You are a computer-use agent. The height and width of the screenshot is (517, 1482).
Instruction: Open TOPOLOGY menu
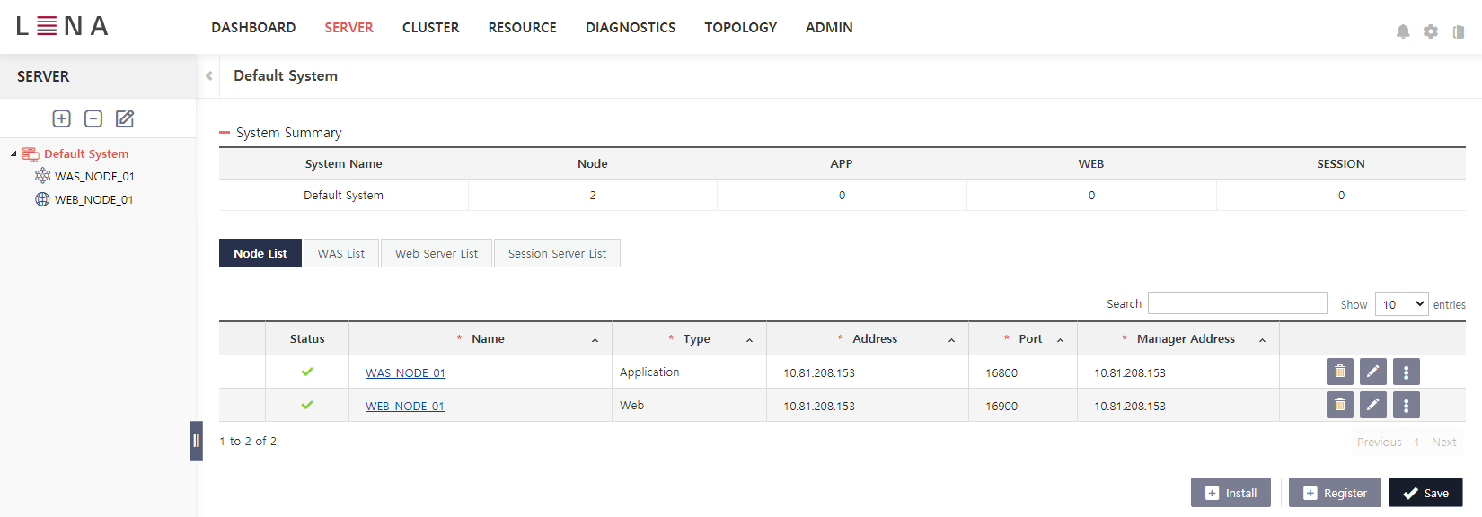740,28
